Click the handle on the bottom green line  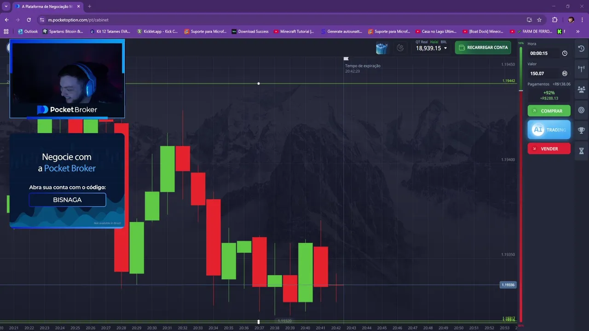pos(259,321)
